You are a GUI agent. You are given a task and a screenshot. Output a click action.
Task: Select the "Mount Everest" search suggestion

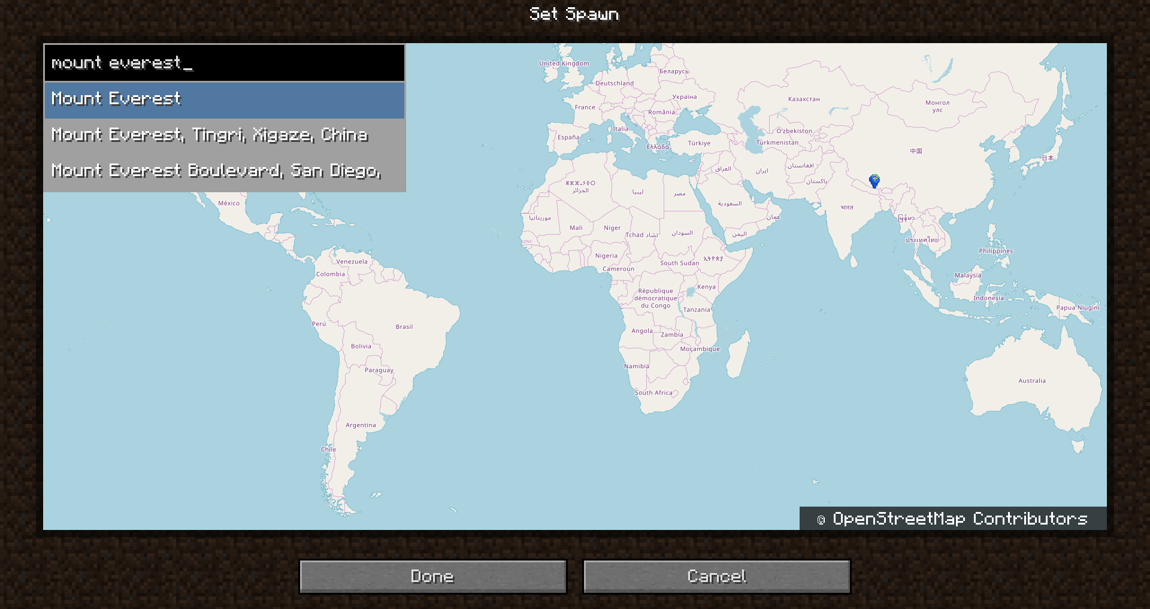pos(225,99)
